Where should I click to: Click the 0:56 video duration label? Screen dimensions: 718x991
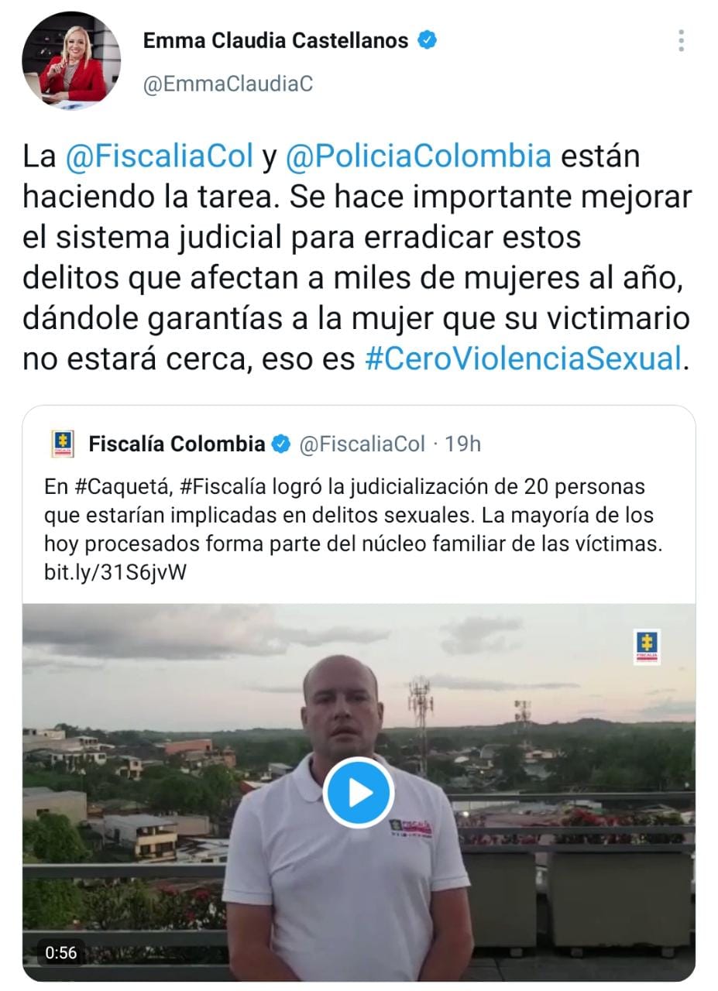61,952
